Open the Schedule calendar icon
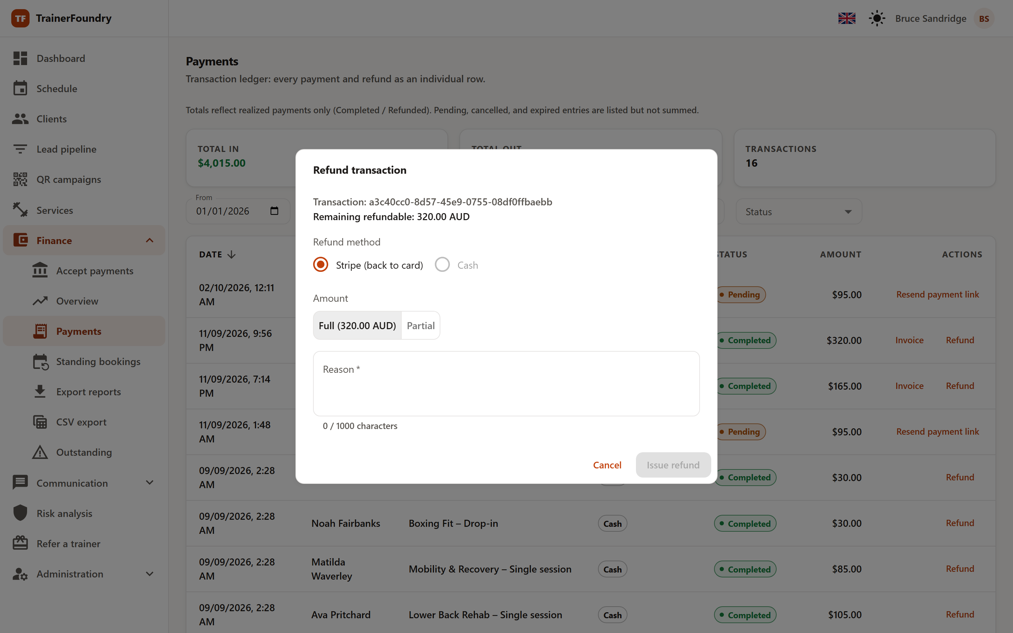 click(20, 88)
